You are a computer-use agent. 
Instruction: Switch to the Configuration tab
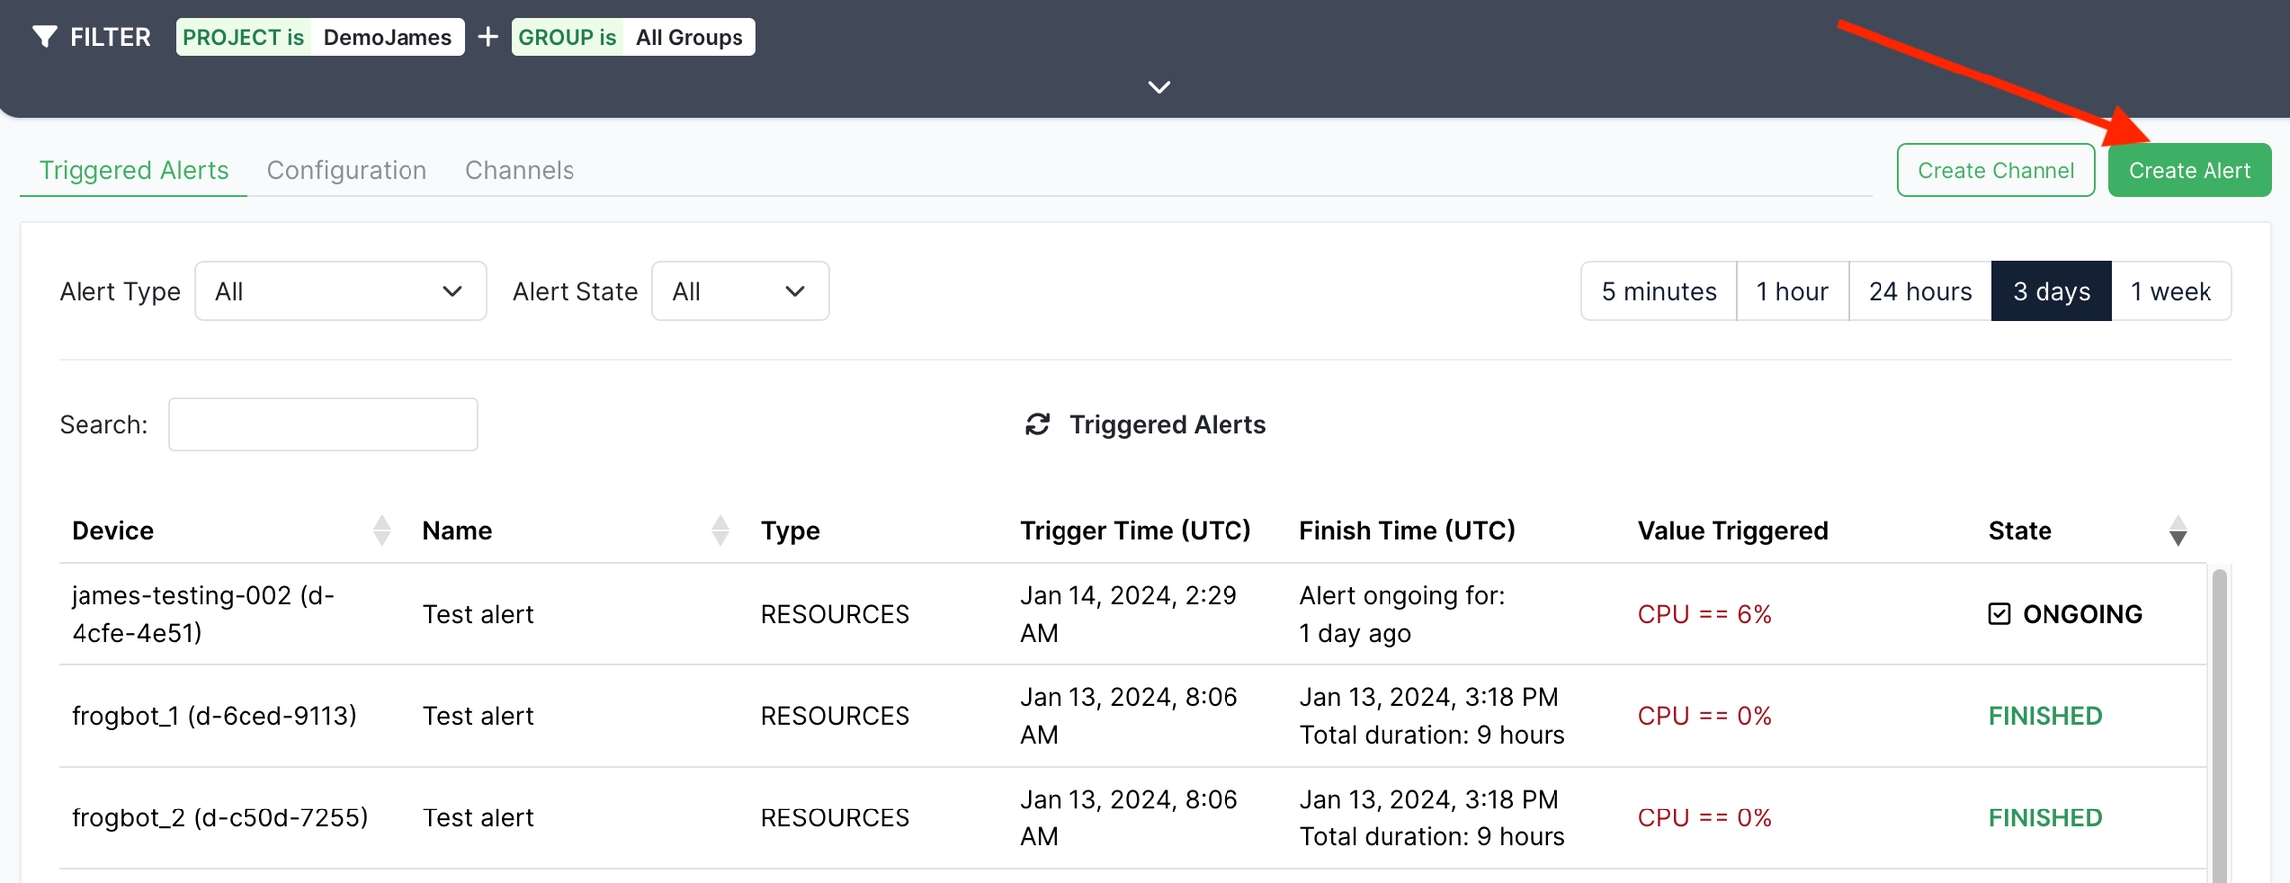(347, 170)
